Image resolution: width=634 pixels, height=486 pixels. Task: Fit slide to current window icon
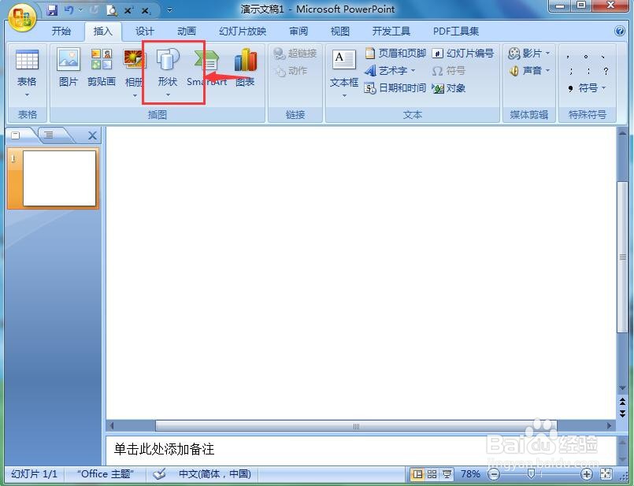tap(606, 474)
